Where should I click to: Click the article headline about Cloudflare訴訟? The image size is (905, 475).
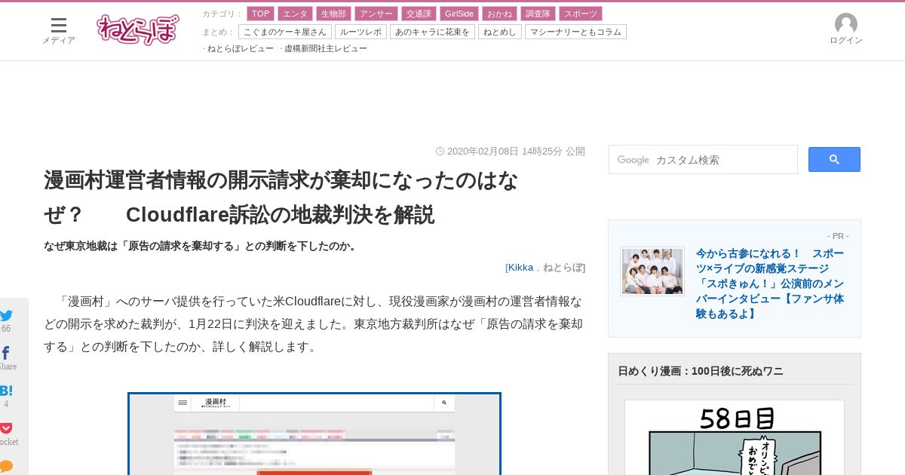coord(281,198)
